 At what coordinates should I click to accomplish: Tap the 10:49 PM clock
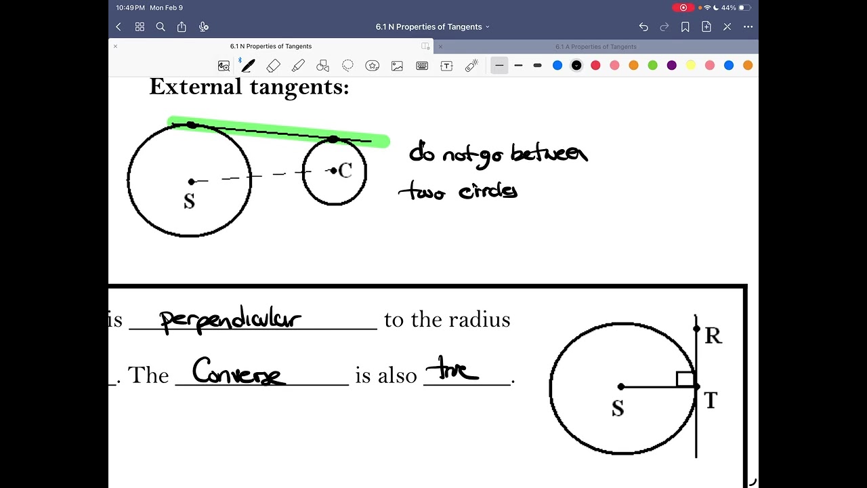pyautogui.click(x=130, y=7)
